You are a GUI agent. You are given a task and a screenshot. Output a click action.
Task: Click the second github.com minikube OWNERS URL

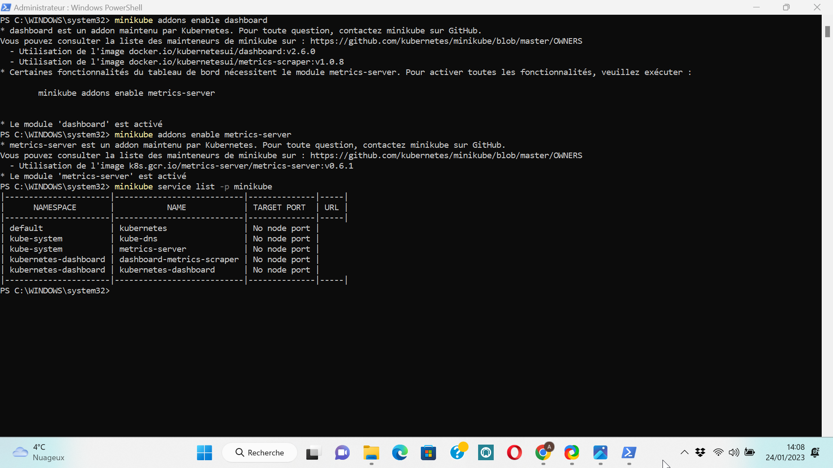446,156
